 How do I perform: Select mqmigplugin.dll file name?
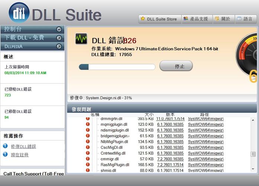point(114,124)
